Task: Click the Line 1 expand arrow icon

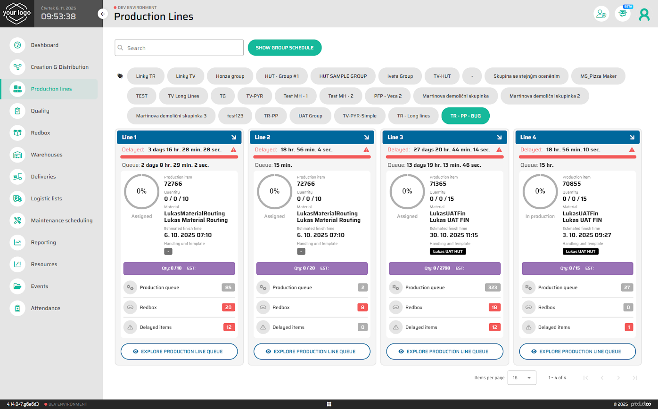Action: click(234, 138)
